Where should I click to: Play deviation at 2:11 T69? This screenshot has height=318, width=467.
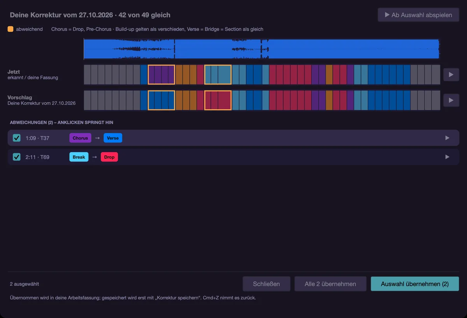click(447, 157)
